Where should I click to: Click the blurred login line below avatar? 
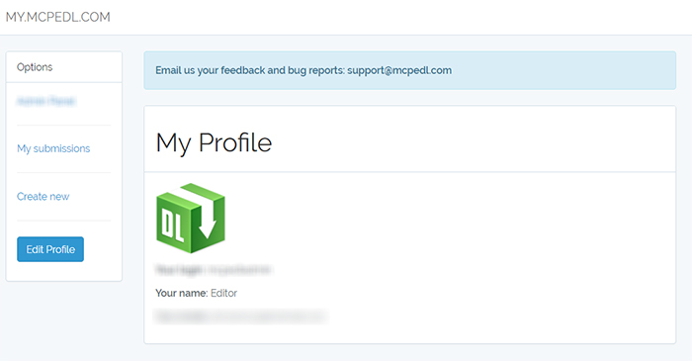tap(214, 269)
